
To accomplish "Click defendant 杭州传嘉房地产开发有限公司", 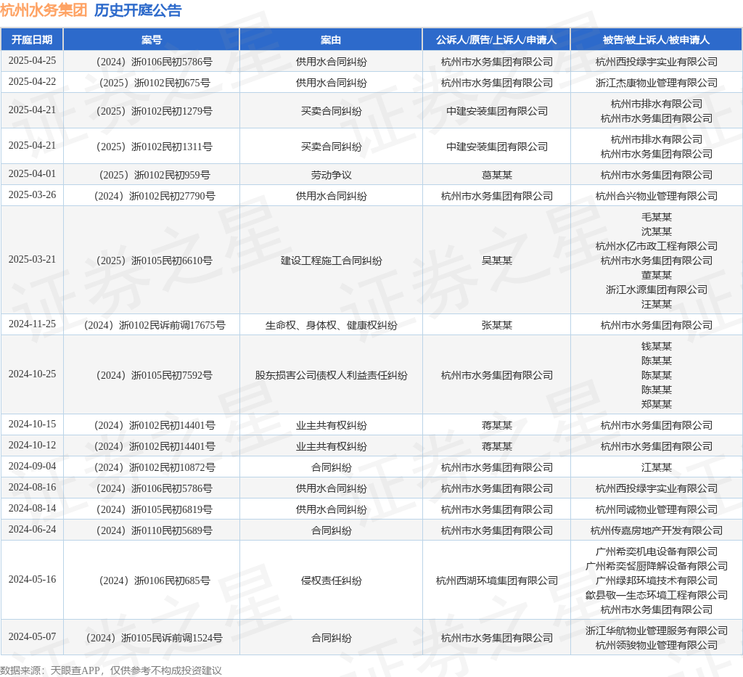I will pos(656,530).
